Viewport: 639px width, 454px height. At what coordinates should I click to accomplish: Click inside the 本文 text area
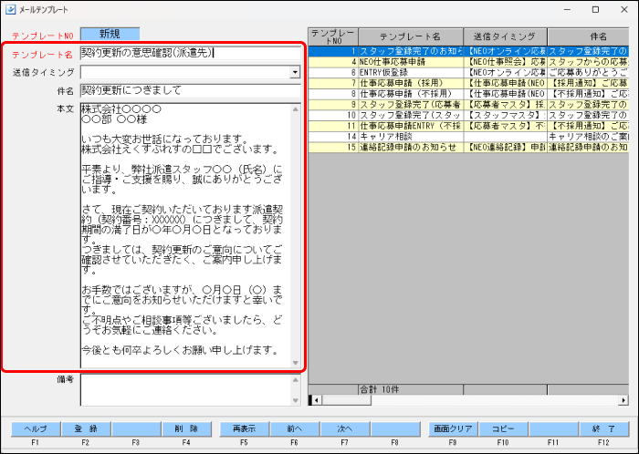(185, 235)
